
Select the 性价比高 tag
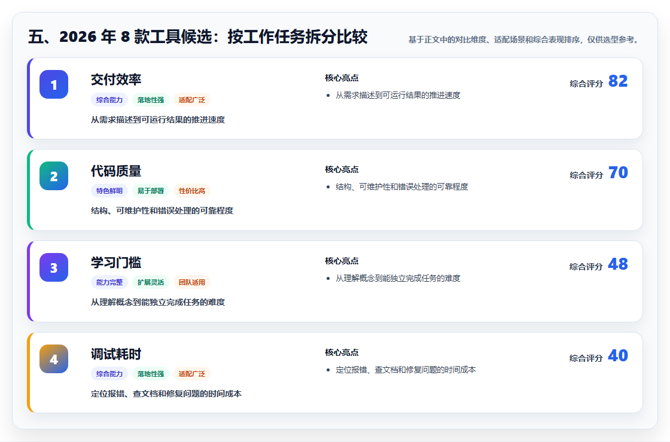(192, 191)
